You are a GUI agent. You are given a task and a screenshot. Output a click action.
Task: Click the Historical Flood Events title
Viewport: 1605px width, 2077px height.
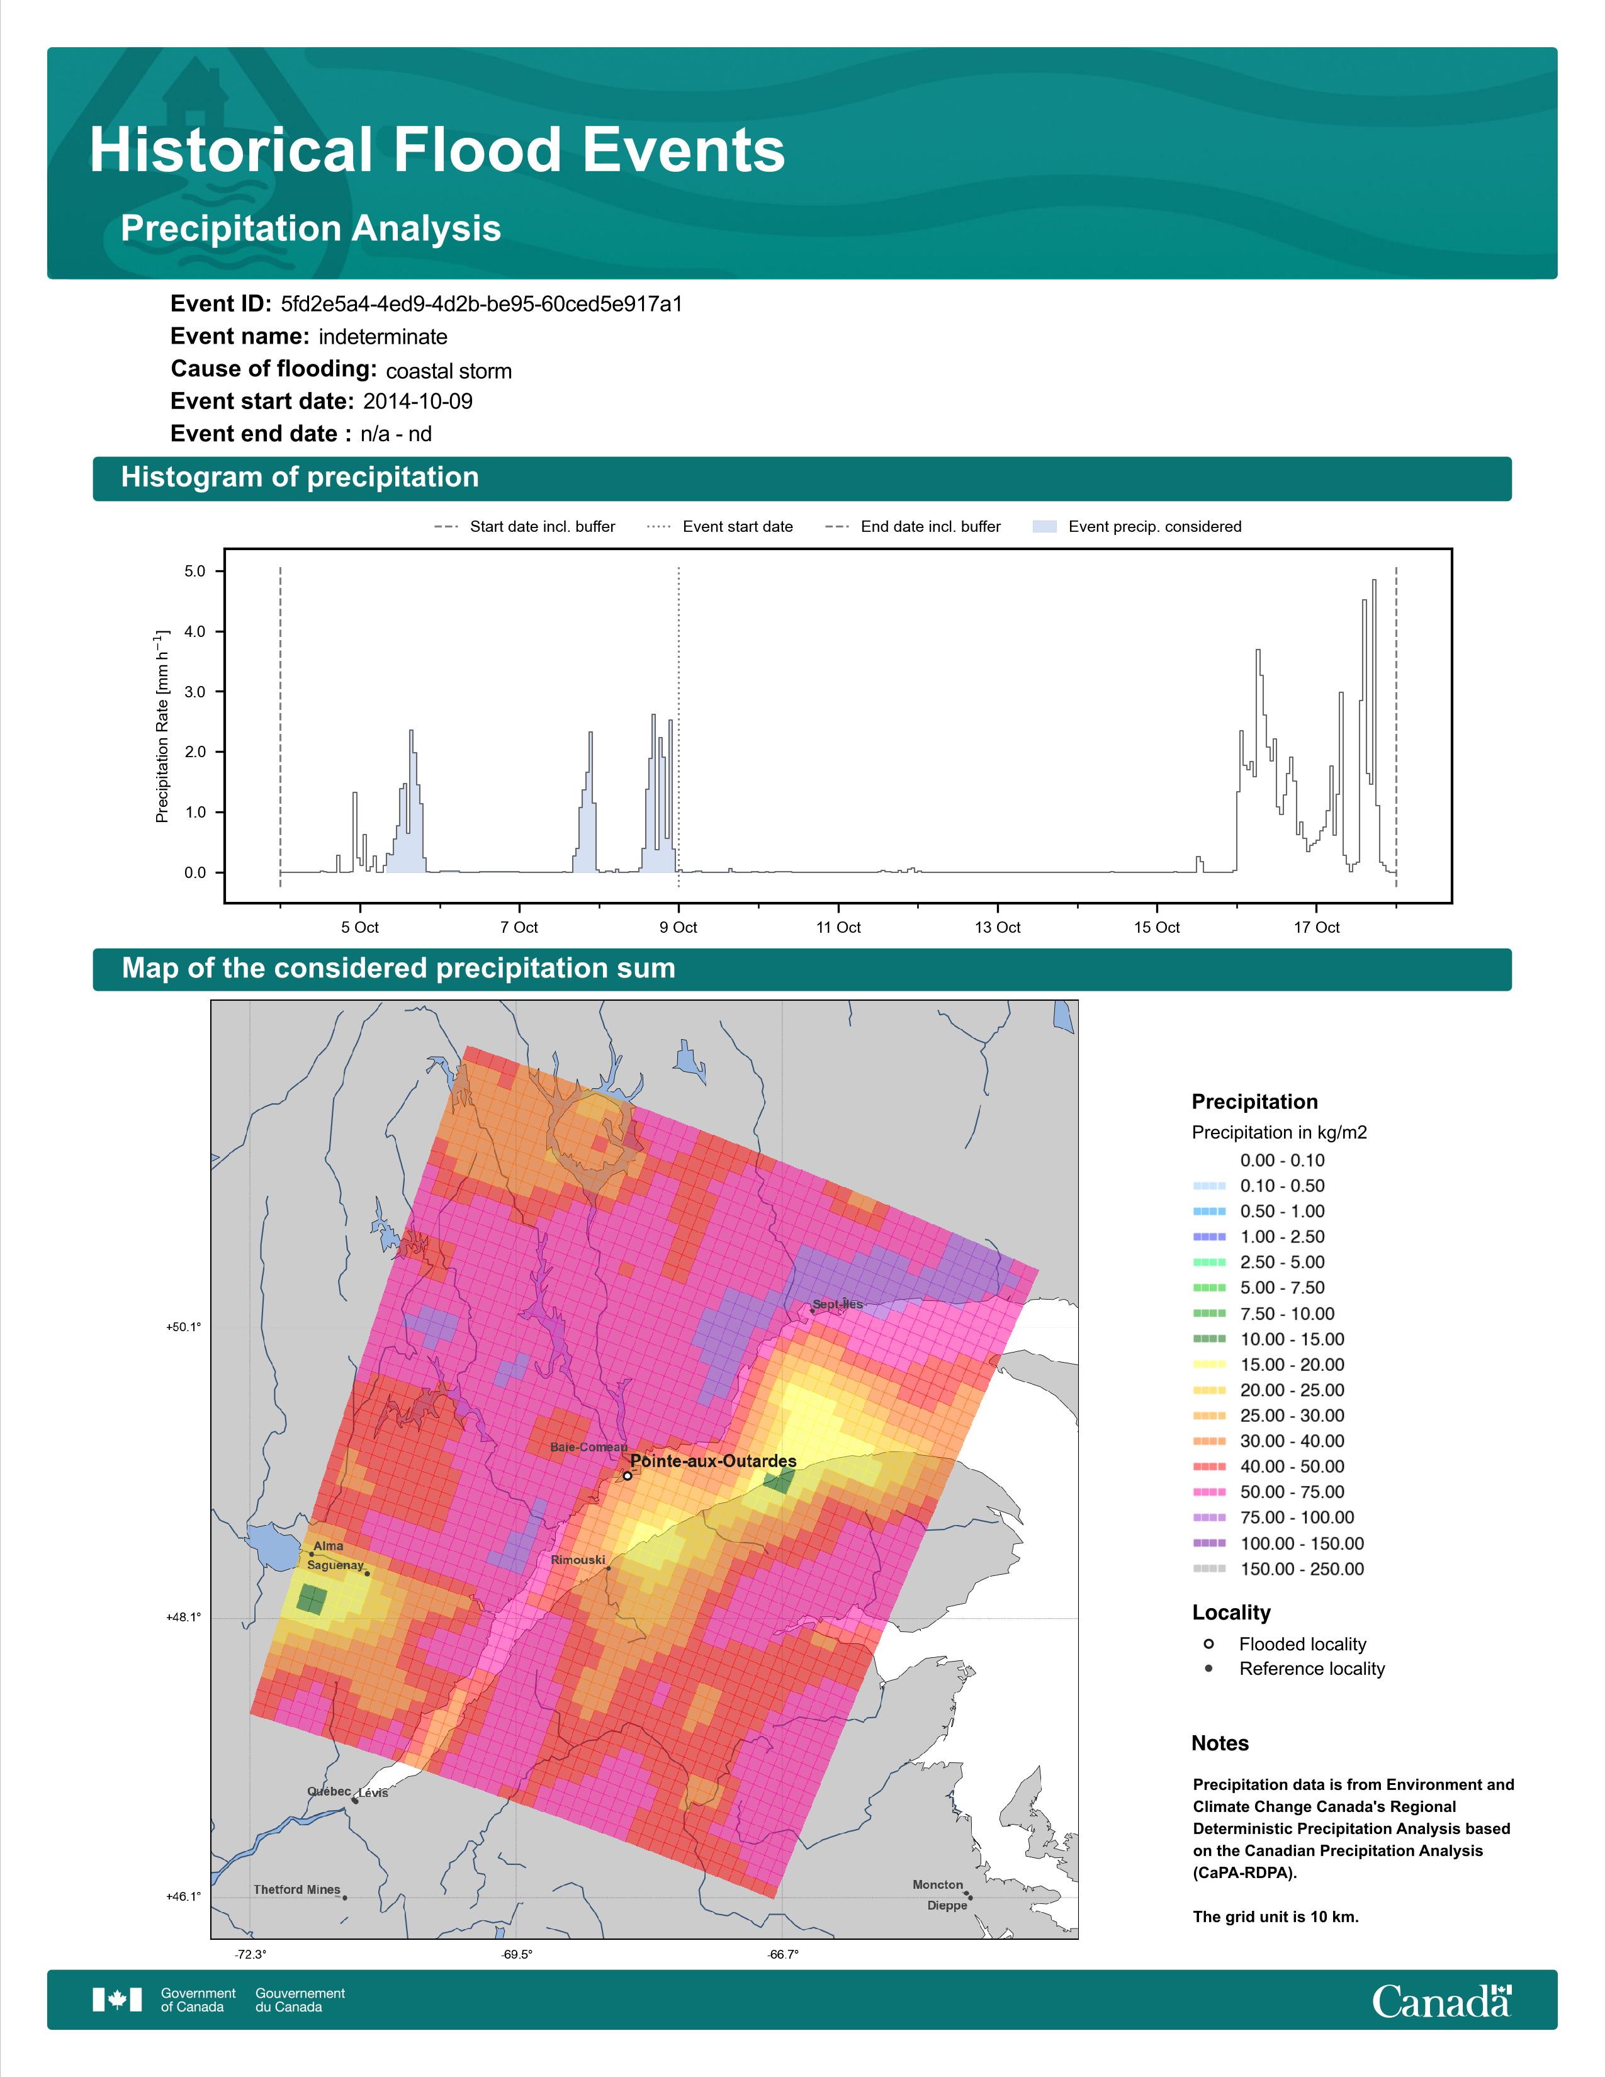[x=437, y=150]
